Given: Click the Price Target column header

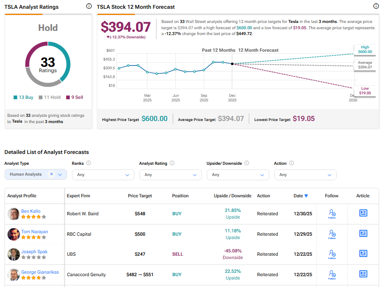Looking at the screenshot, I should (140, 196).
